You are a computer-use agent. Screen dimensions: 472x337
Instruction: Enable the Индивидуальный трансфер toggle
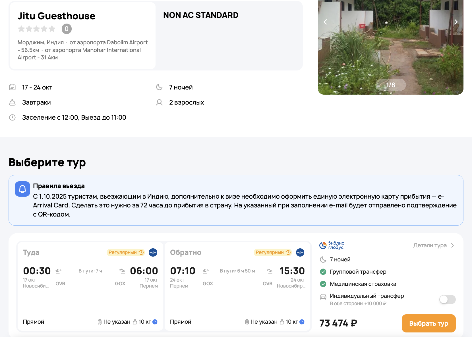click(x=447, y=299)
